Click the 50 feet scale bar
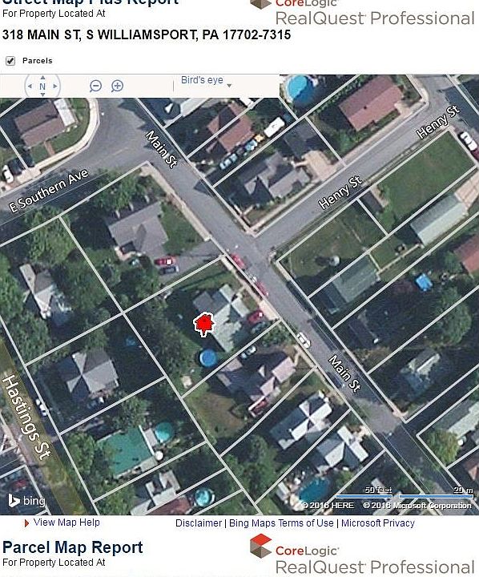The image size is (479, 577). pos(364,493)
